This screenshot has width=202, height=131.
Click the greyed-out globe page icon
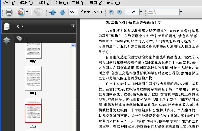point(38,12)
